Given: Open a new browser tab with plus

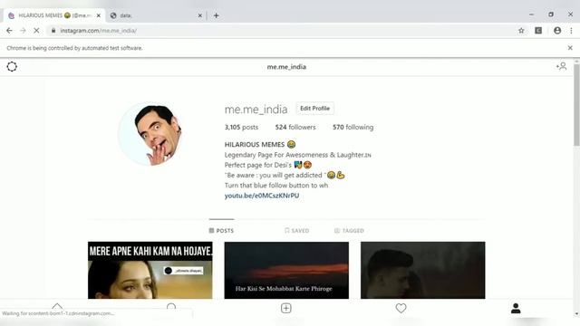Looking at the screenshot, I should (216, 15).
